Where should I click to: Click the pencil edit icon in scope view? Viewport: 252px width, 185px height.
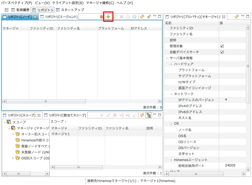[x=108, y=115]
